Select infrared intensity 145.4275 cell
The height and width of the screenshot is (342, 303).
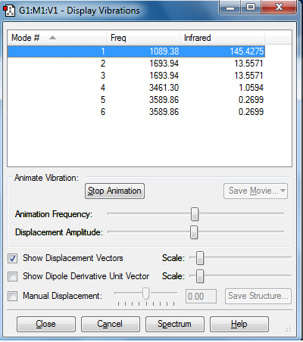pyautogui.click(x=247, y=51)
